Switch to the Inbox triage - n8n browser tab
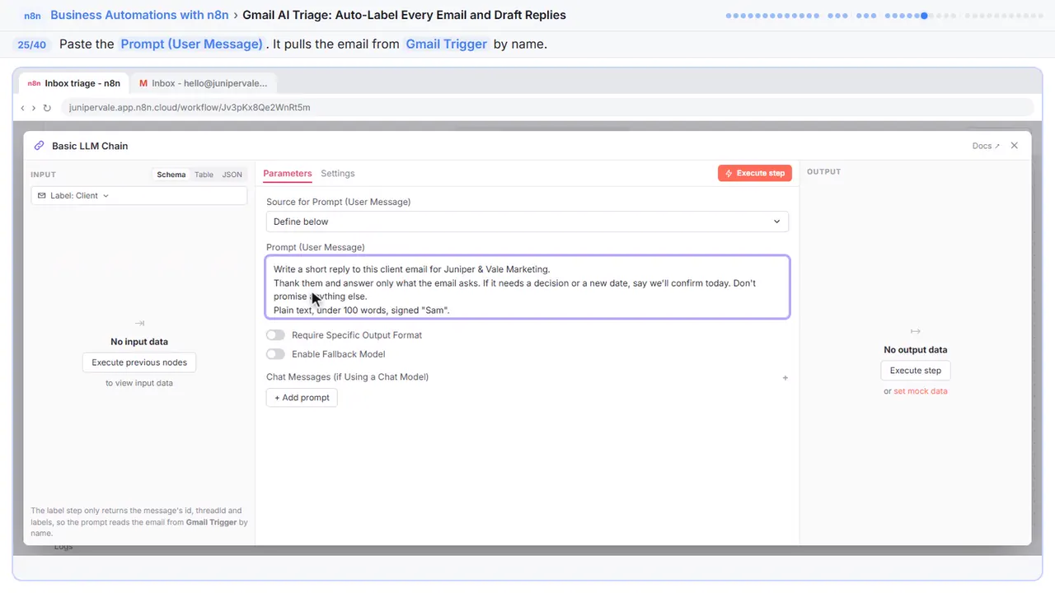This screenshot has width=1055, height=593. pyautogui.click(x=74, y=83)
